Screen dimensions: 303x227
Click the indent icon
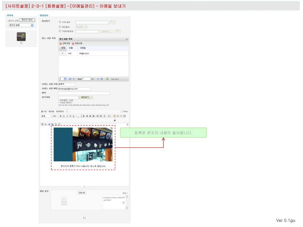101,116
